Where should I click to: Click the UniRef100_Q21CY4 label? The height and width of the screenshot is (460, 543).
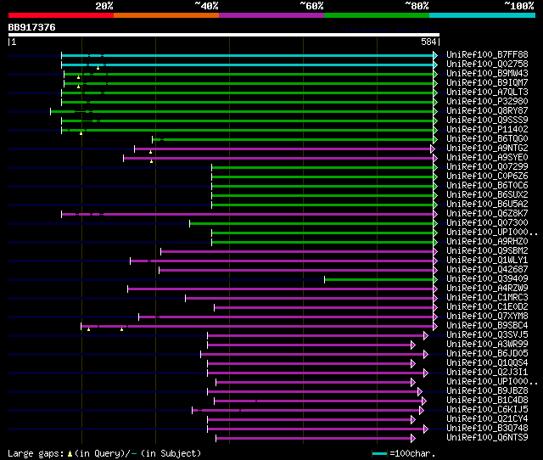pyautogui.click(x=487, y=419)
